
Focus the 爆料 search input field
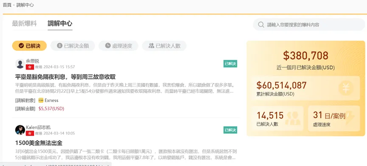click(309, 25)
